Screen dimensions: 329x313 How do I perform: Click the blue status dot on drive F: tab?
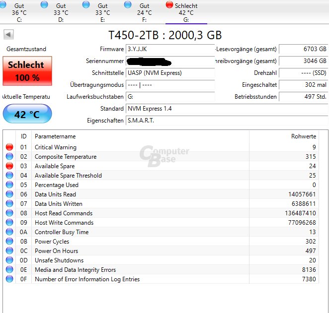[x=128, y=4]
